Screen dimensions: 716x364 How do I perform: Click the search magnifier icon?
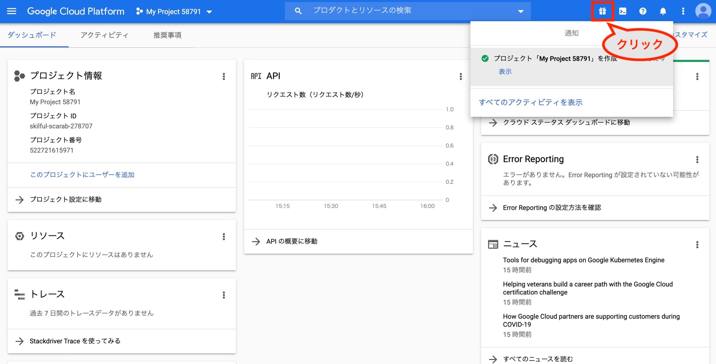298,11
